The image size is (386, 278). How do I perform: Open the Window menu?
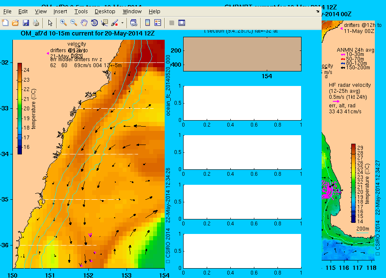(x=132, y=12)
